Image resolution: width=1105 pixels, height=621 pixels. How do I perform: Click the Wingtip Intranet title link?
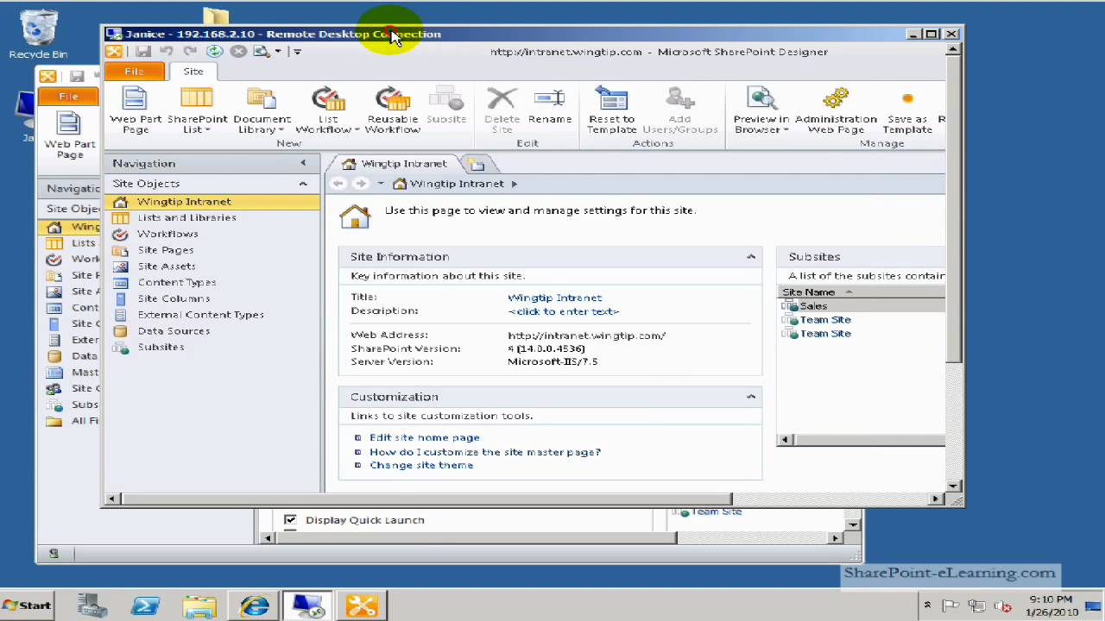[x=554, y=298]
